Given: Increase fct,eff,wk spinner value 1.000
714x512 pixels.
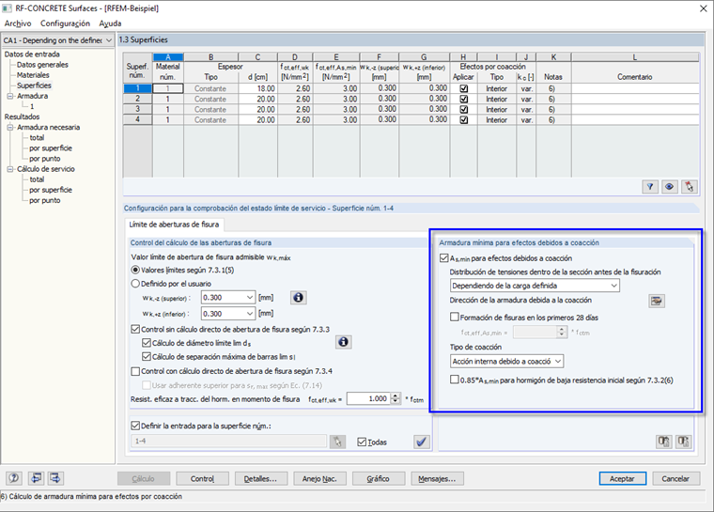Looking at the screenshot, I should 396,396.
